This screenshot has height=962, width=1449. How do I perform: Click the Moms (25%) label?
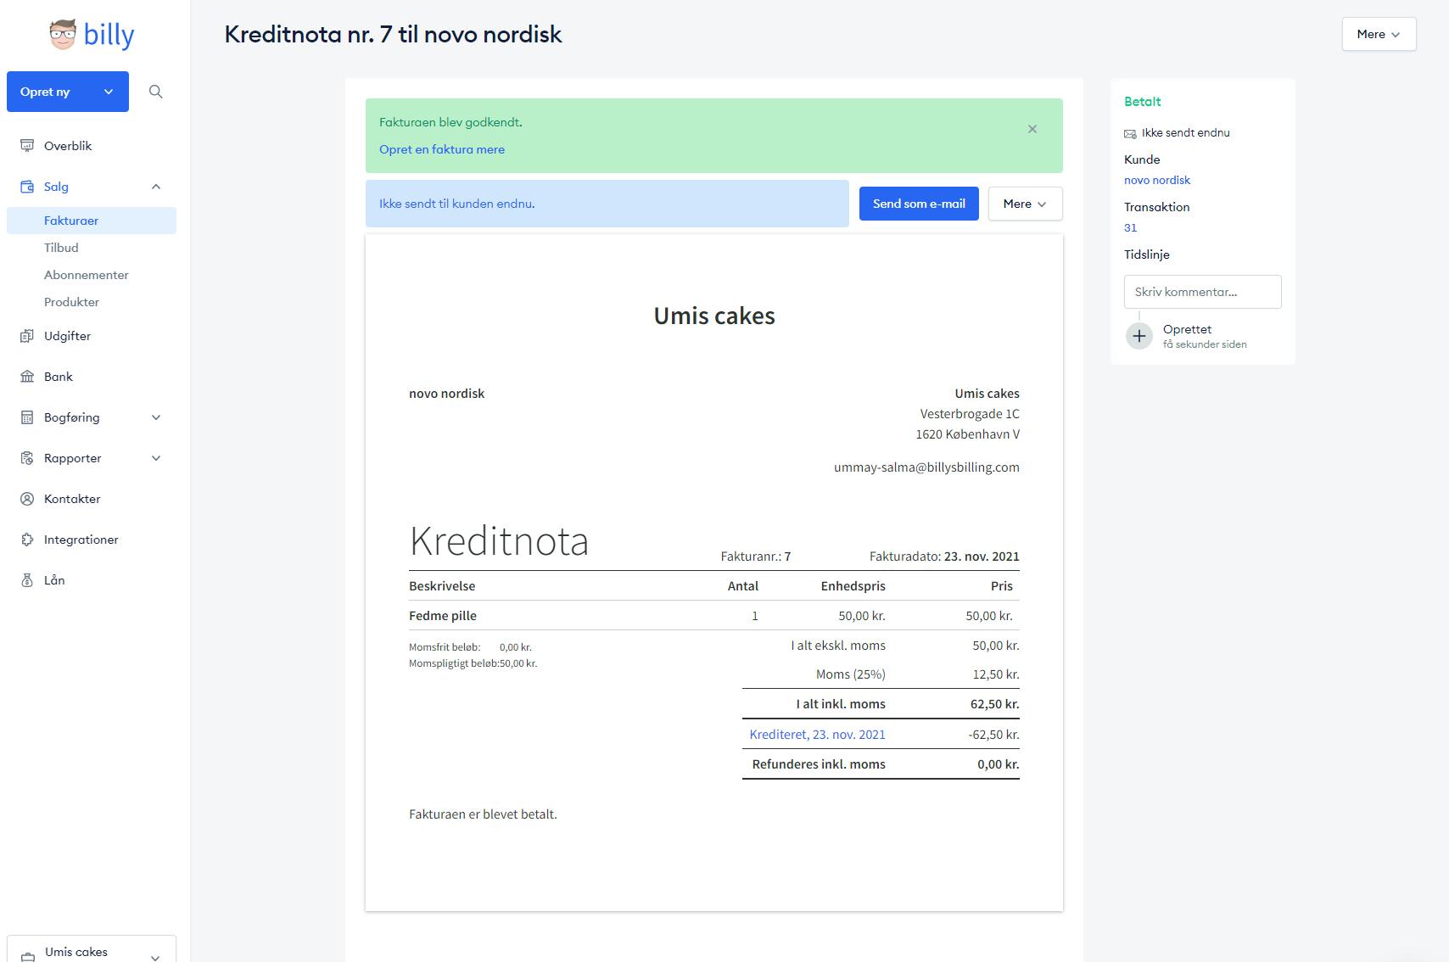(851, 674)
